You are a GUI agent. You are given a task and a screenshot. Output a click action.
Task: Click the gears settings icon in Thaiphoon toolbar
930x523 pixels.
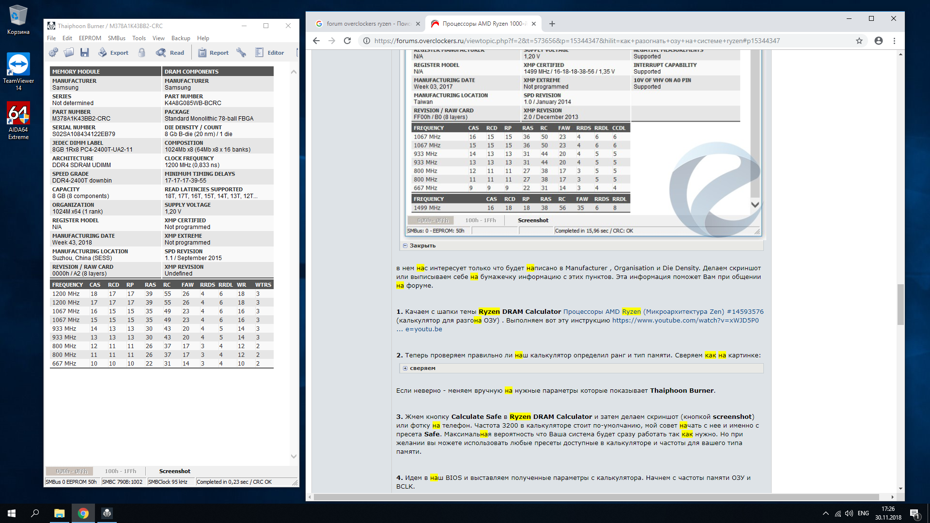click(53, 52)
